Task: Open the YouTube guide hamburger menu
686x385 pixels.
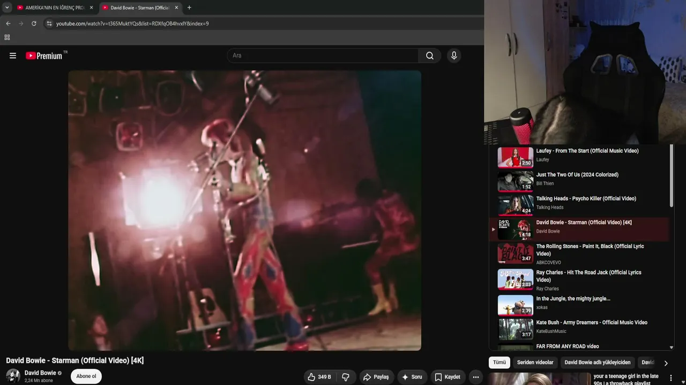Action: click(13, 56)
